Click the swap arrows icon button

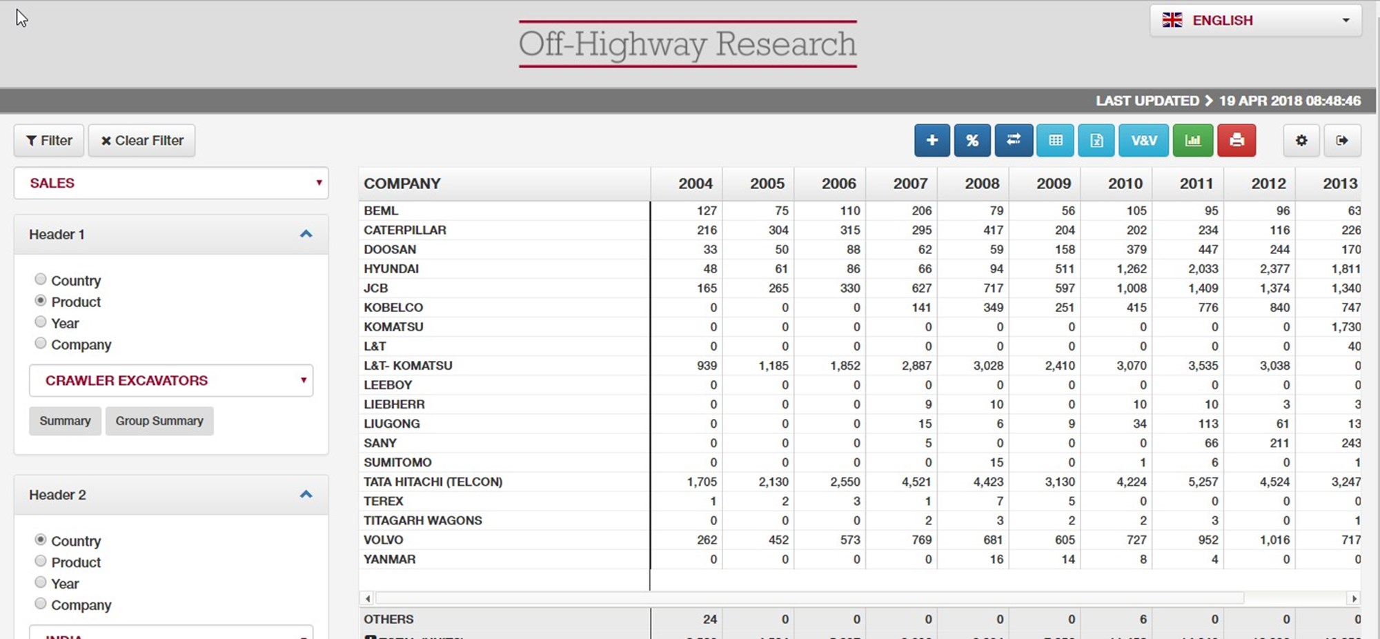click(1014, 141)
